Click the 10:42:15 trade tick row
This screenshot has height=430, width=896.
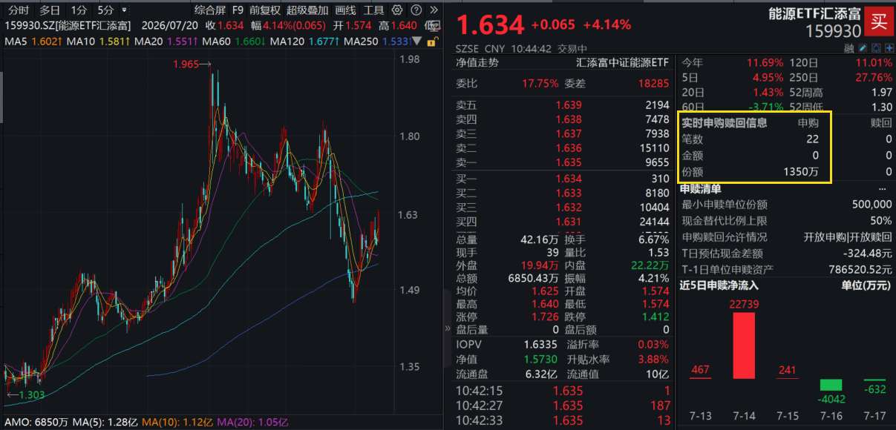coord(563,391)
